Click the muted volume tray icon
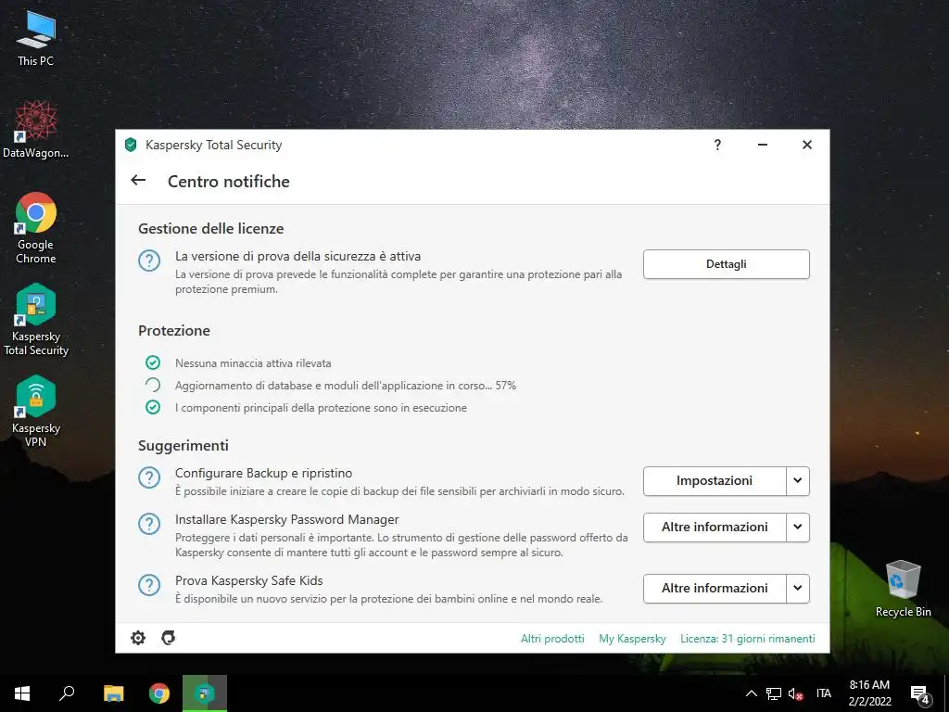Image resolution: width=949 pixels, height=712 pixels. (x=795, y=693)
